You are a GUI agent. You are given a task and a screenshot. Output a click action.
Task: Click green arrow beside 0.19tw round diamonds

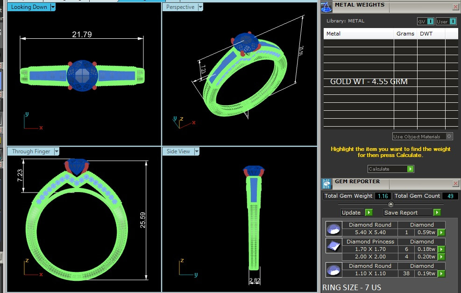pos(441,273)
